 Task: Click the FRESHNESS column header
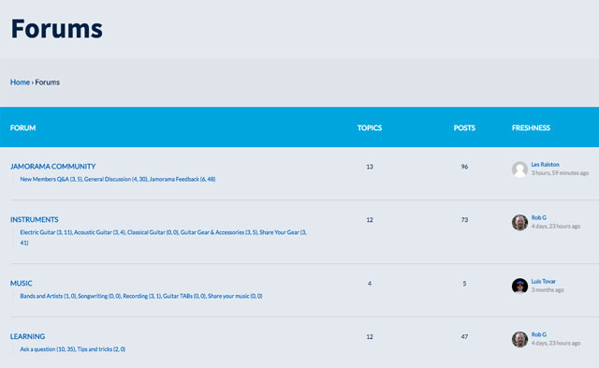tap(531, 128)
